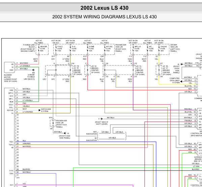Image resolution: width=202 pixels, height=187 pixels.
Task: Click the "(RIGHT SIDE OF SHIFT LEVER)" note
Action: click(x=102, y=123)
